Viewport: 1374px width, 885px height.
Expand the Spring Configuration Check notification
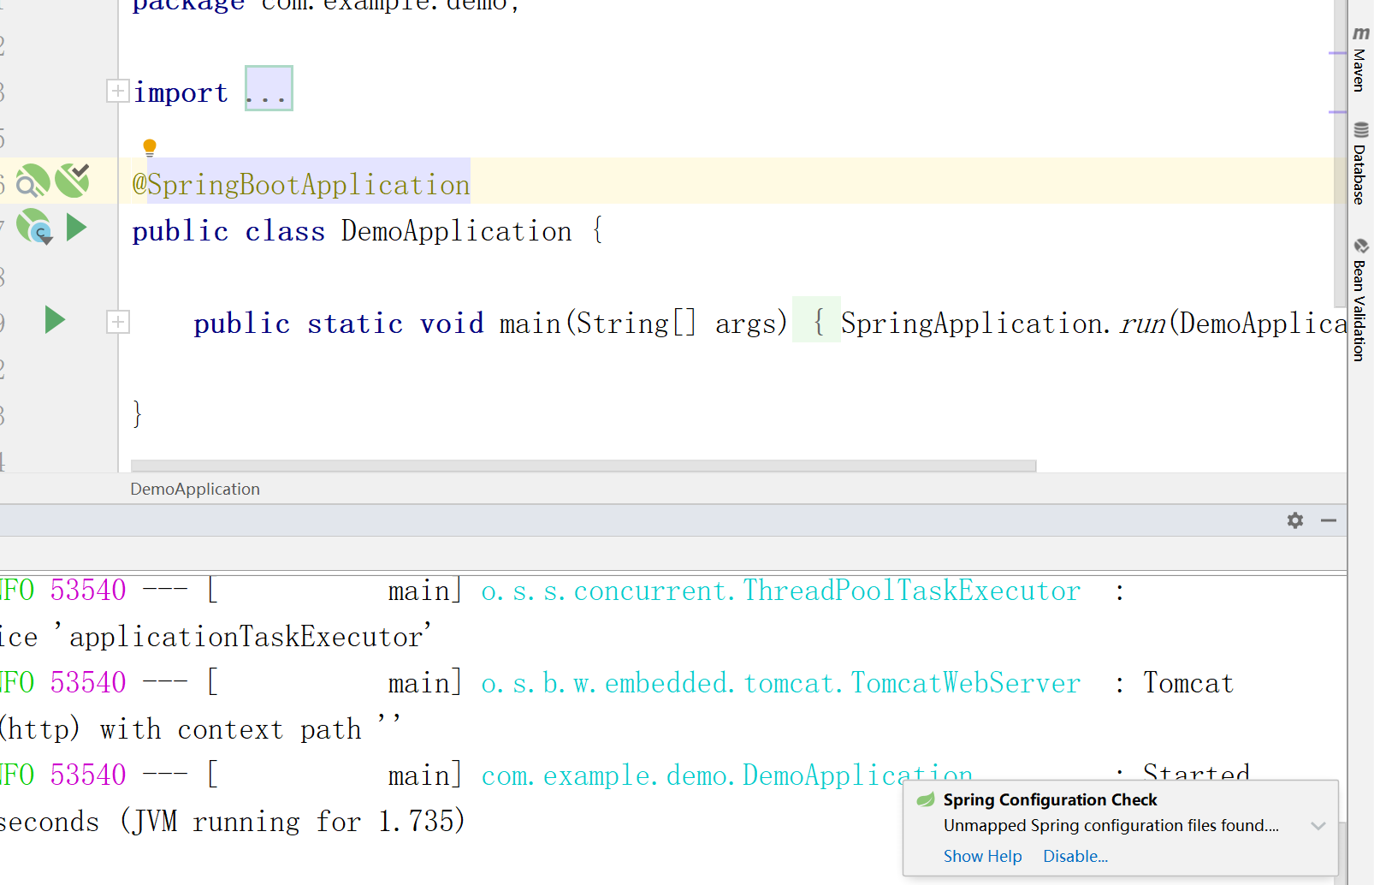pyautogui.click(x=1318, y=826)
